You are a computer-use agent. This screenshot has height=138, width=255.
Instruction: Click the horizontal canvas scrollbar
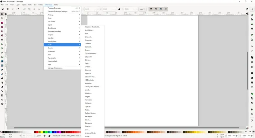click(x=127, y=128)
